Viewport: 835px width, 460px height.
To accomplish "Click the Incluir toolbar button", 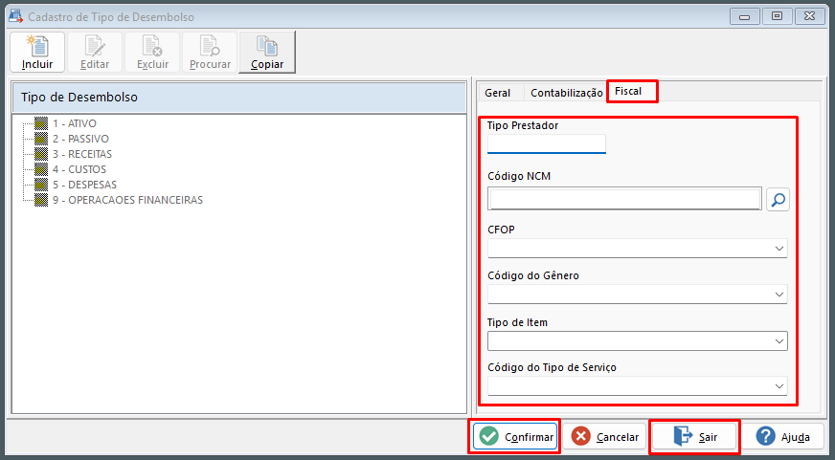I will click(x=37, y=52).
